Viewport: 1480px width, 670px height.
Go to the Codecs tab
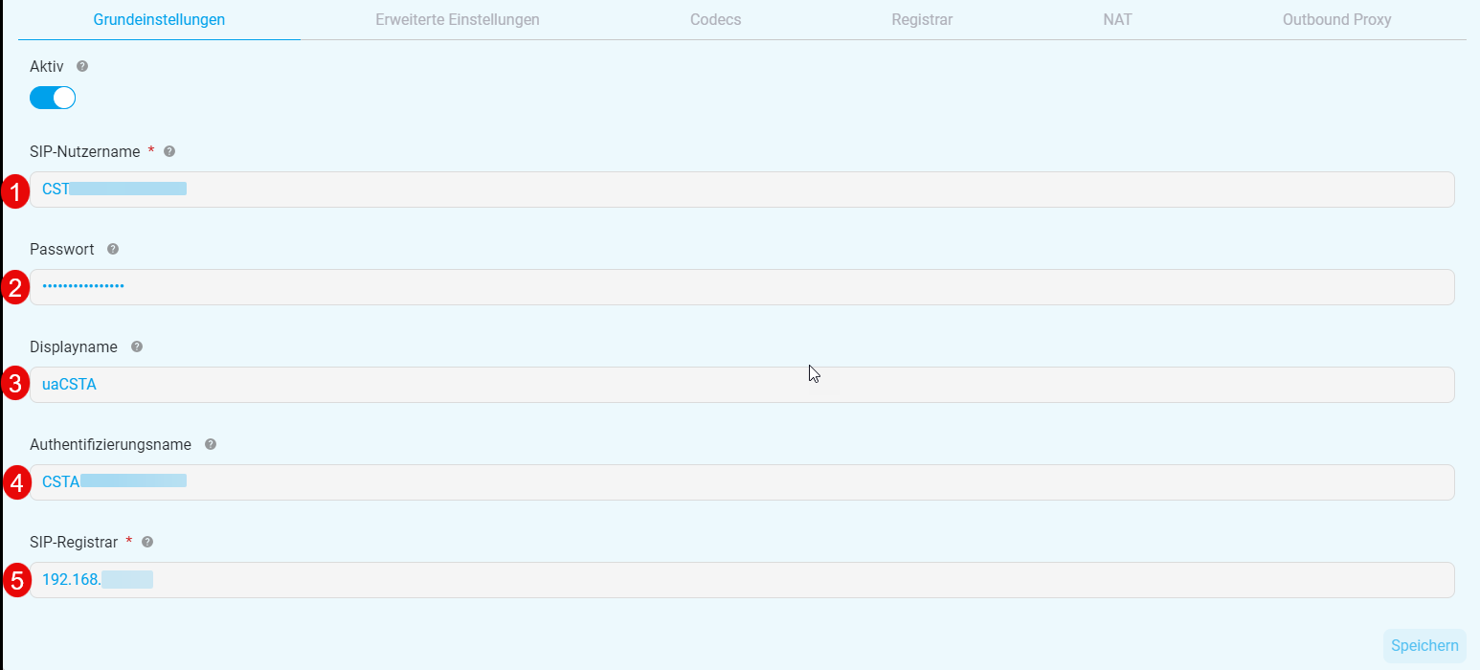(715, 19)
